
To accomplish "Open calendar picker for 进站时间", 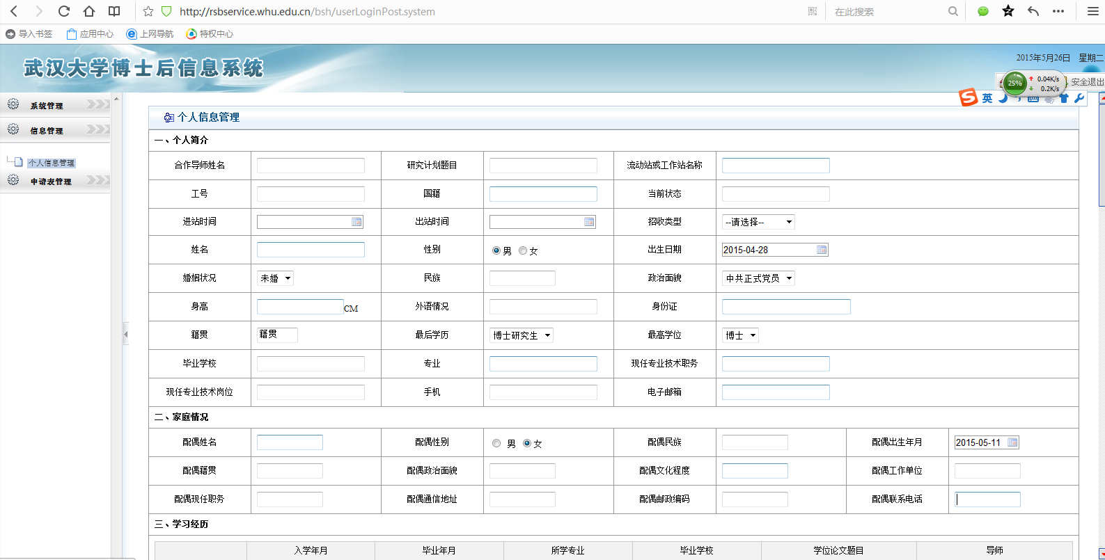I will coord(356,222).
